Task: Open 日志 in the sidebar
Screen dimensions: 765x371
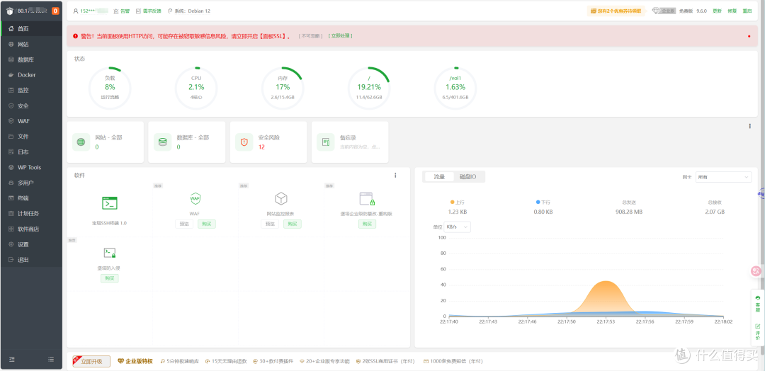Action: (x=32, y=152)
